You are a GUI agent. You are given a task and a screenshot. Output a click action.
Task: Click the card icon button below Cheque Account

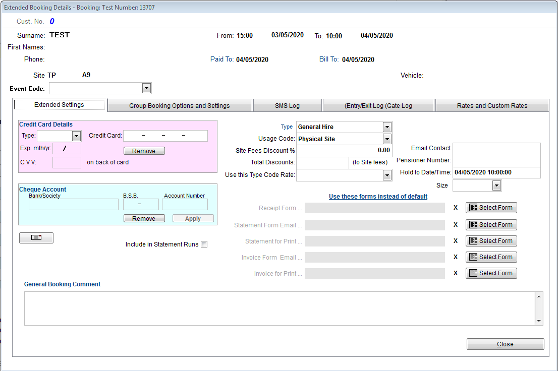(36, 237)
